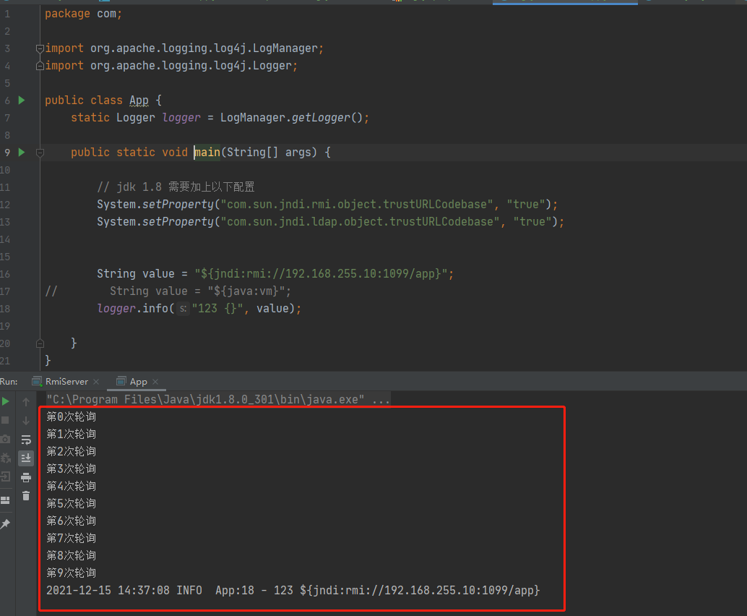
Task: Click the '第3次轮询' console line
Action: (x=71, y=469)
